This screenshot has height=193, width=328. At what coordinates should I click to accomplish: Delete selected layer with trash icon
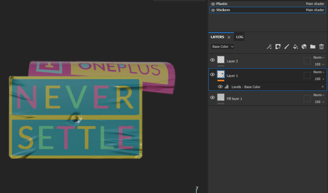pyautogui.click(x=321, y=47)
